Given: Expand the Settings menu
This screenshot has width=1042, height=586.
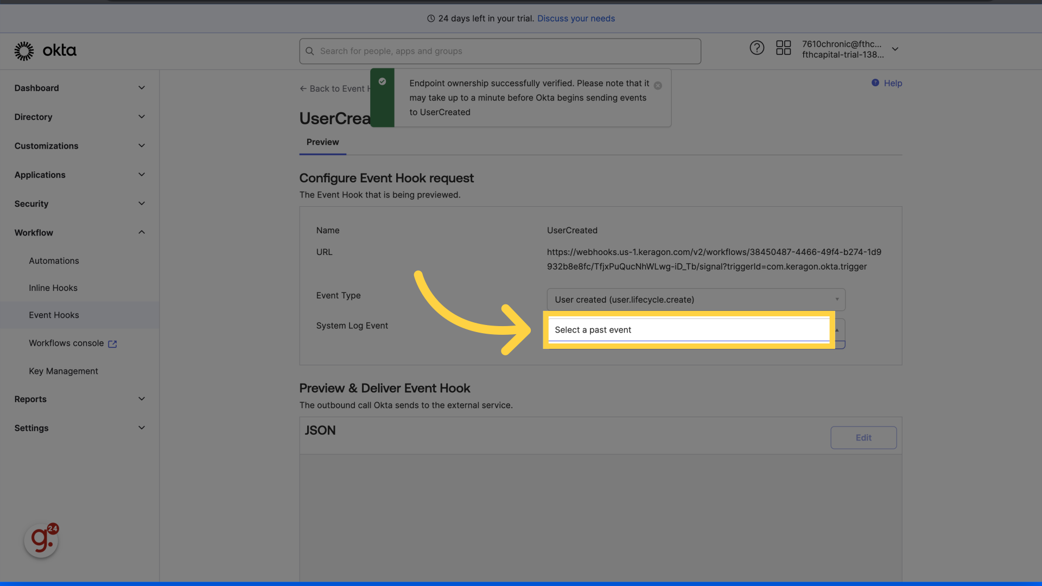Looking at the screenshot, I should (x=79, y=428).
